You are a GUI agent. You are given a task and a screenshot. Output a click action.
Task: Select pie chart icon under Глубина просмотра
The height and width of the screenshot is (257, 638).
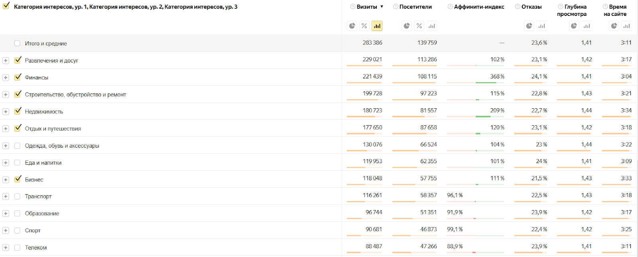tap(574, 26)
